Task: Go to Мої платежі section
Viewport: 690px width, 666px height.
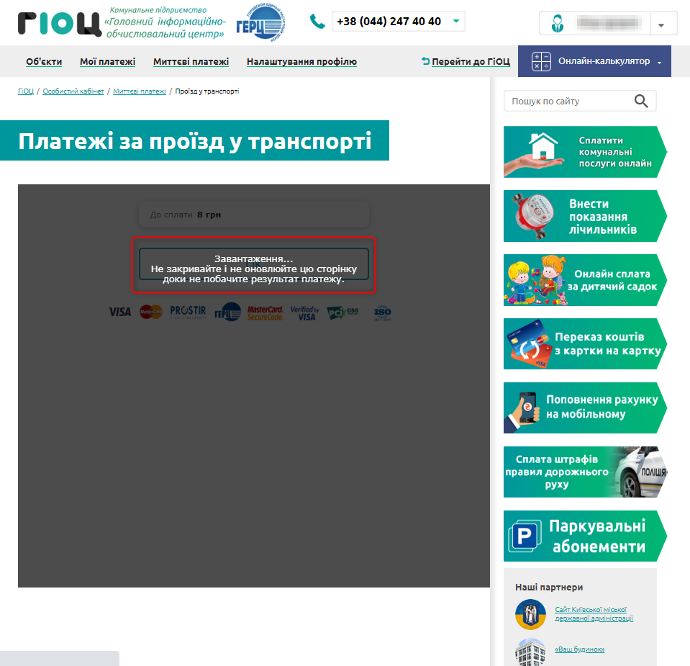Action: point(107,62)
